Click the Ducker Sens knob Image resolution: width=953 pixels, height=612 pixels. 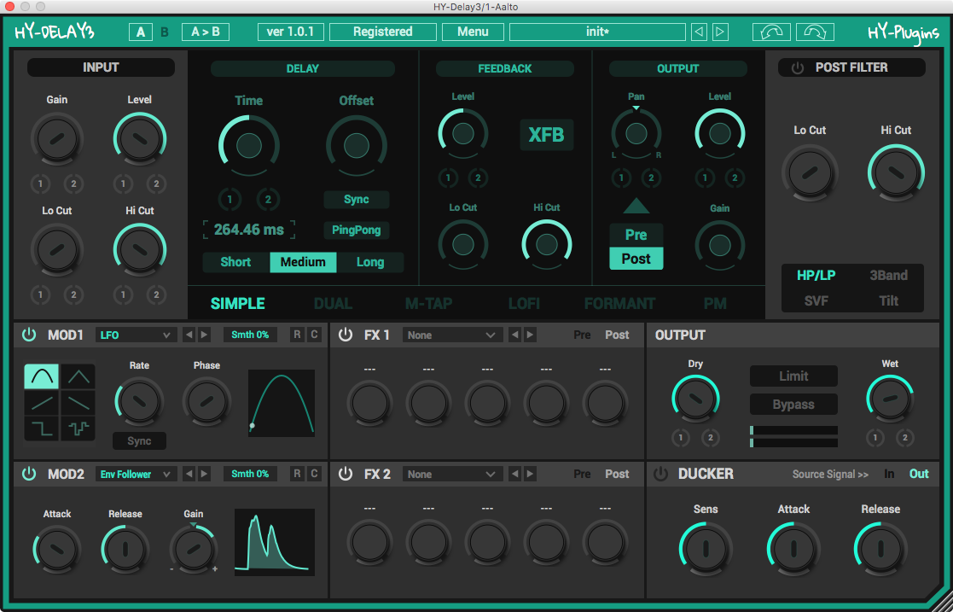tap(706, 549)
